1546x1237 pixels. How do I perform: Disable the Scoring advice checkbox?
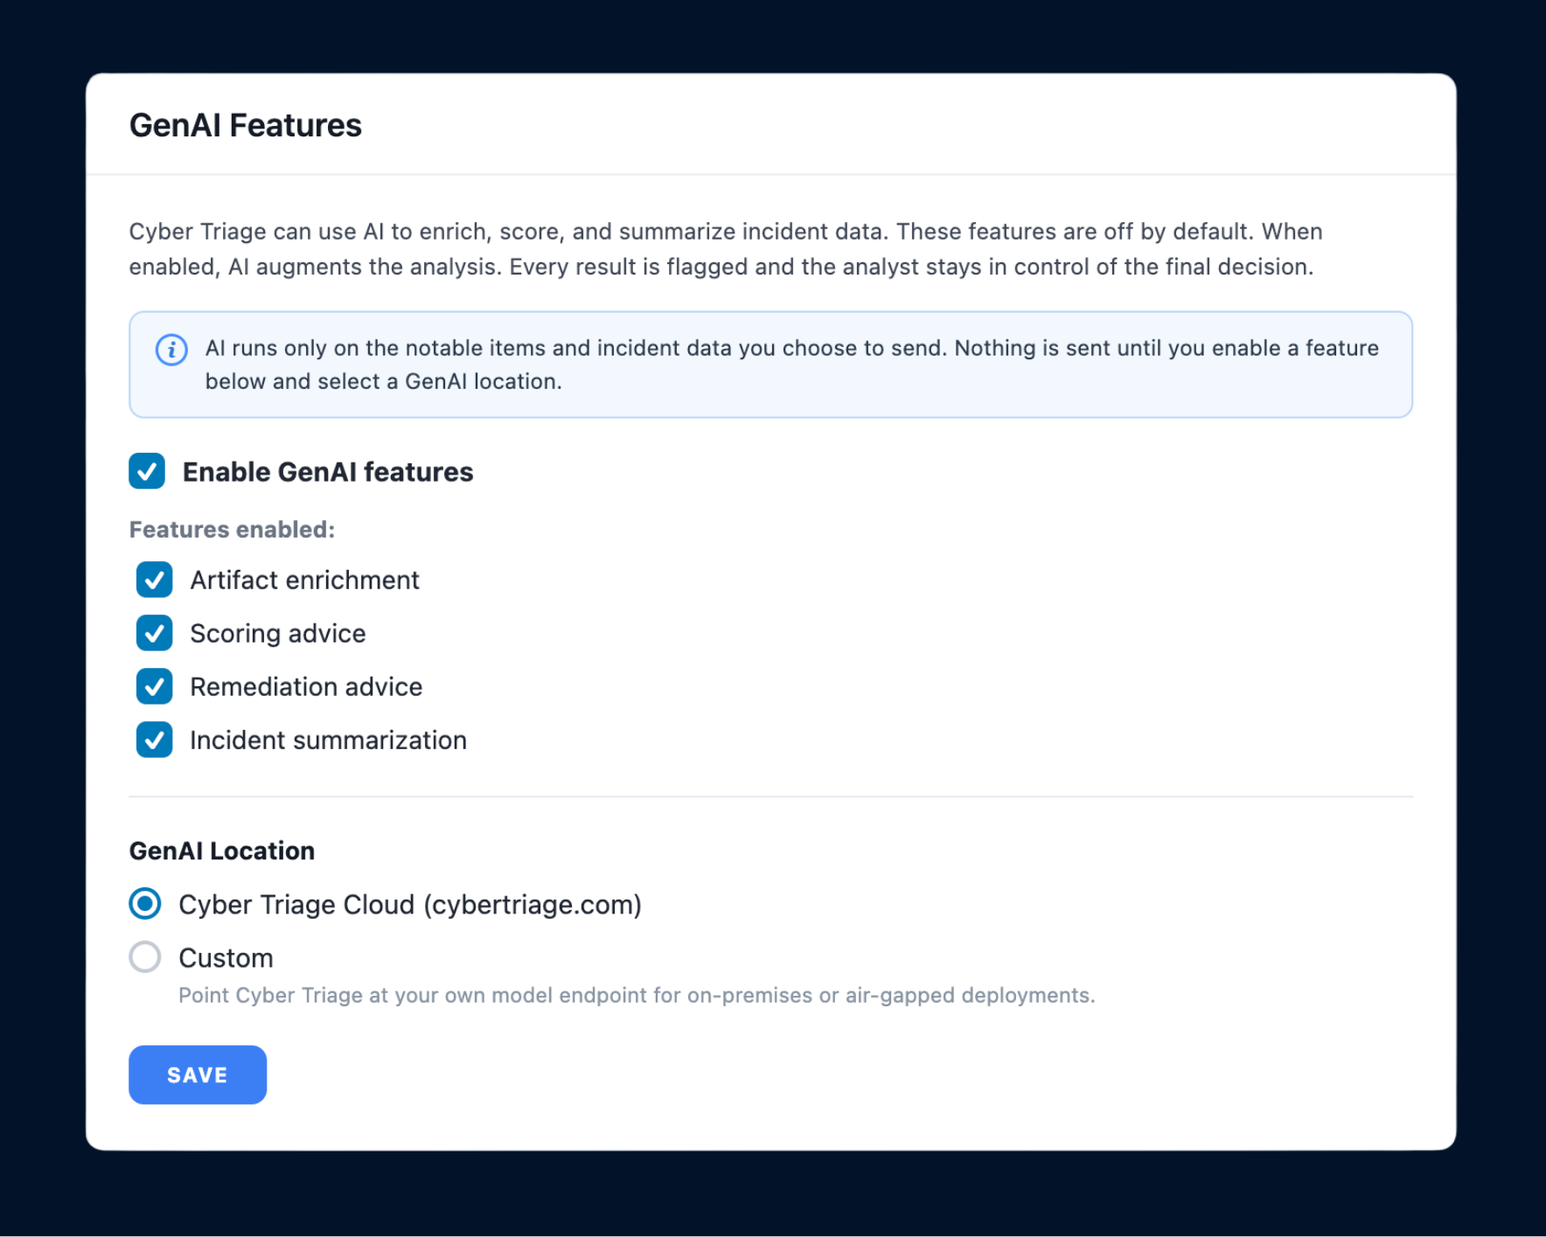(154, 633)
